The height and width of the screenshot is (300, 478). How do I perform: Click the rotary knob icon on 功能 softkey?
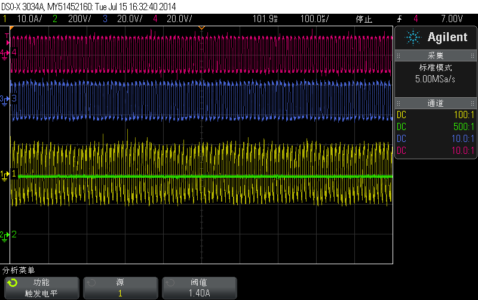(x=13, y=283)
